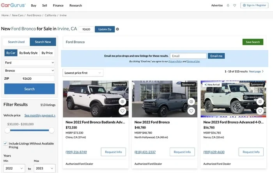Select the By Body Style tab
This screenshot has width=273, height=173.
click(x=28, y=53)
